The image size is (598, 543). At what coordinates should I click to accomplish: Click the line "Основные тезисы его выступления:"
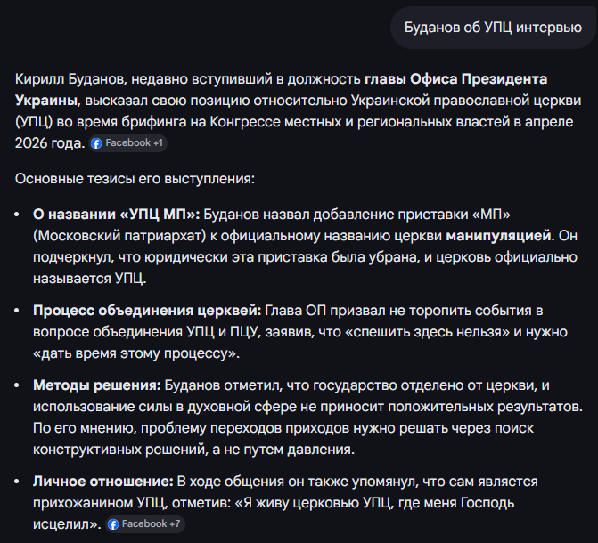(x=135, y=179)
